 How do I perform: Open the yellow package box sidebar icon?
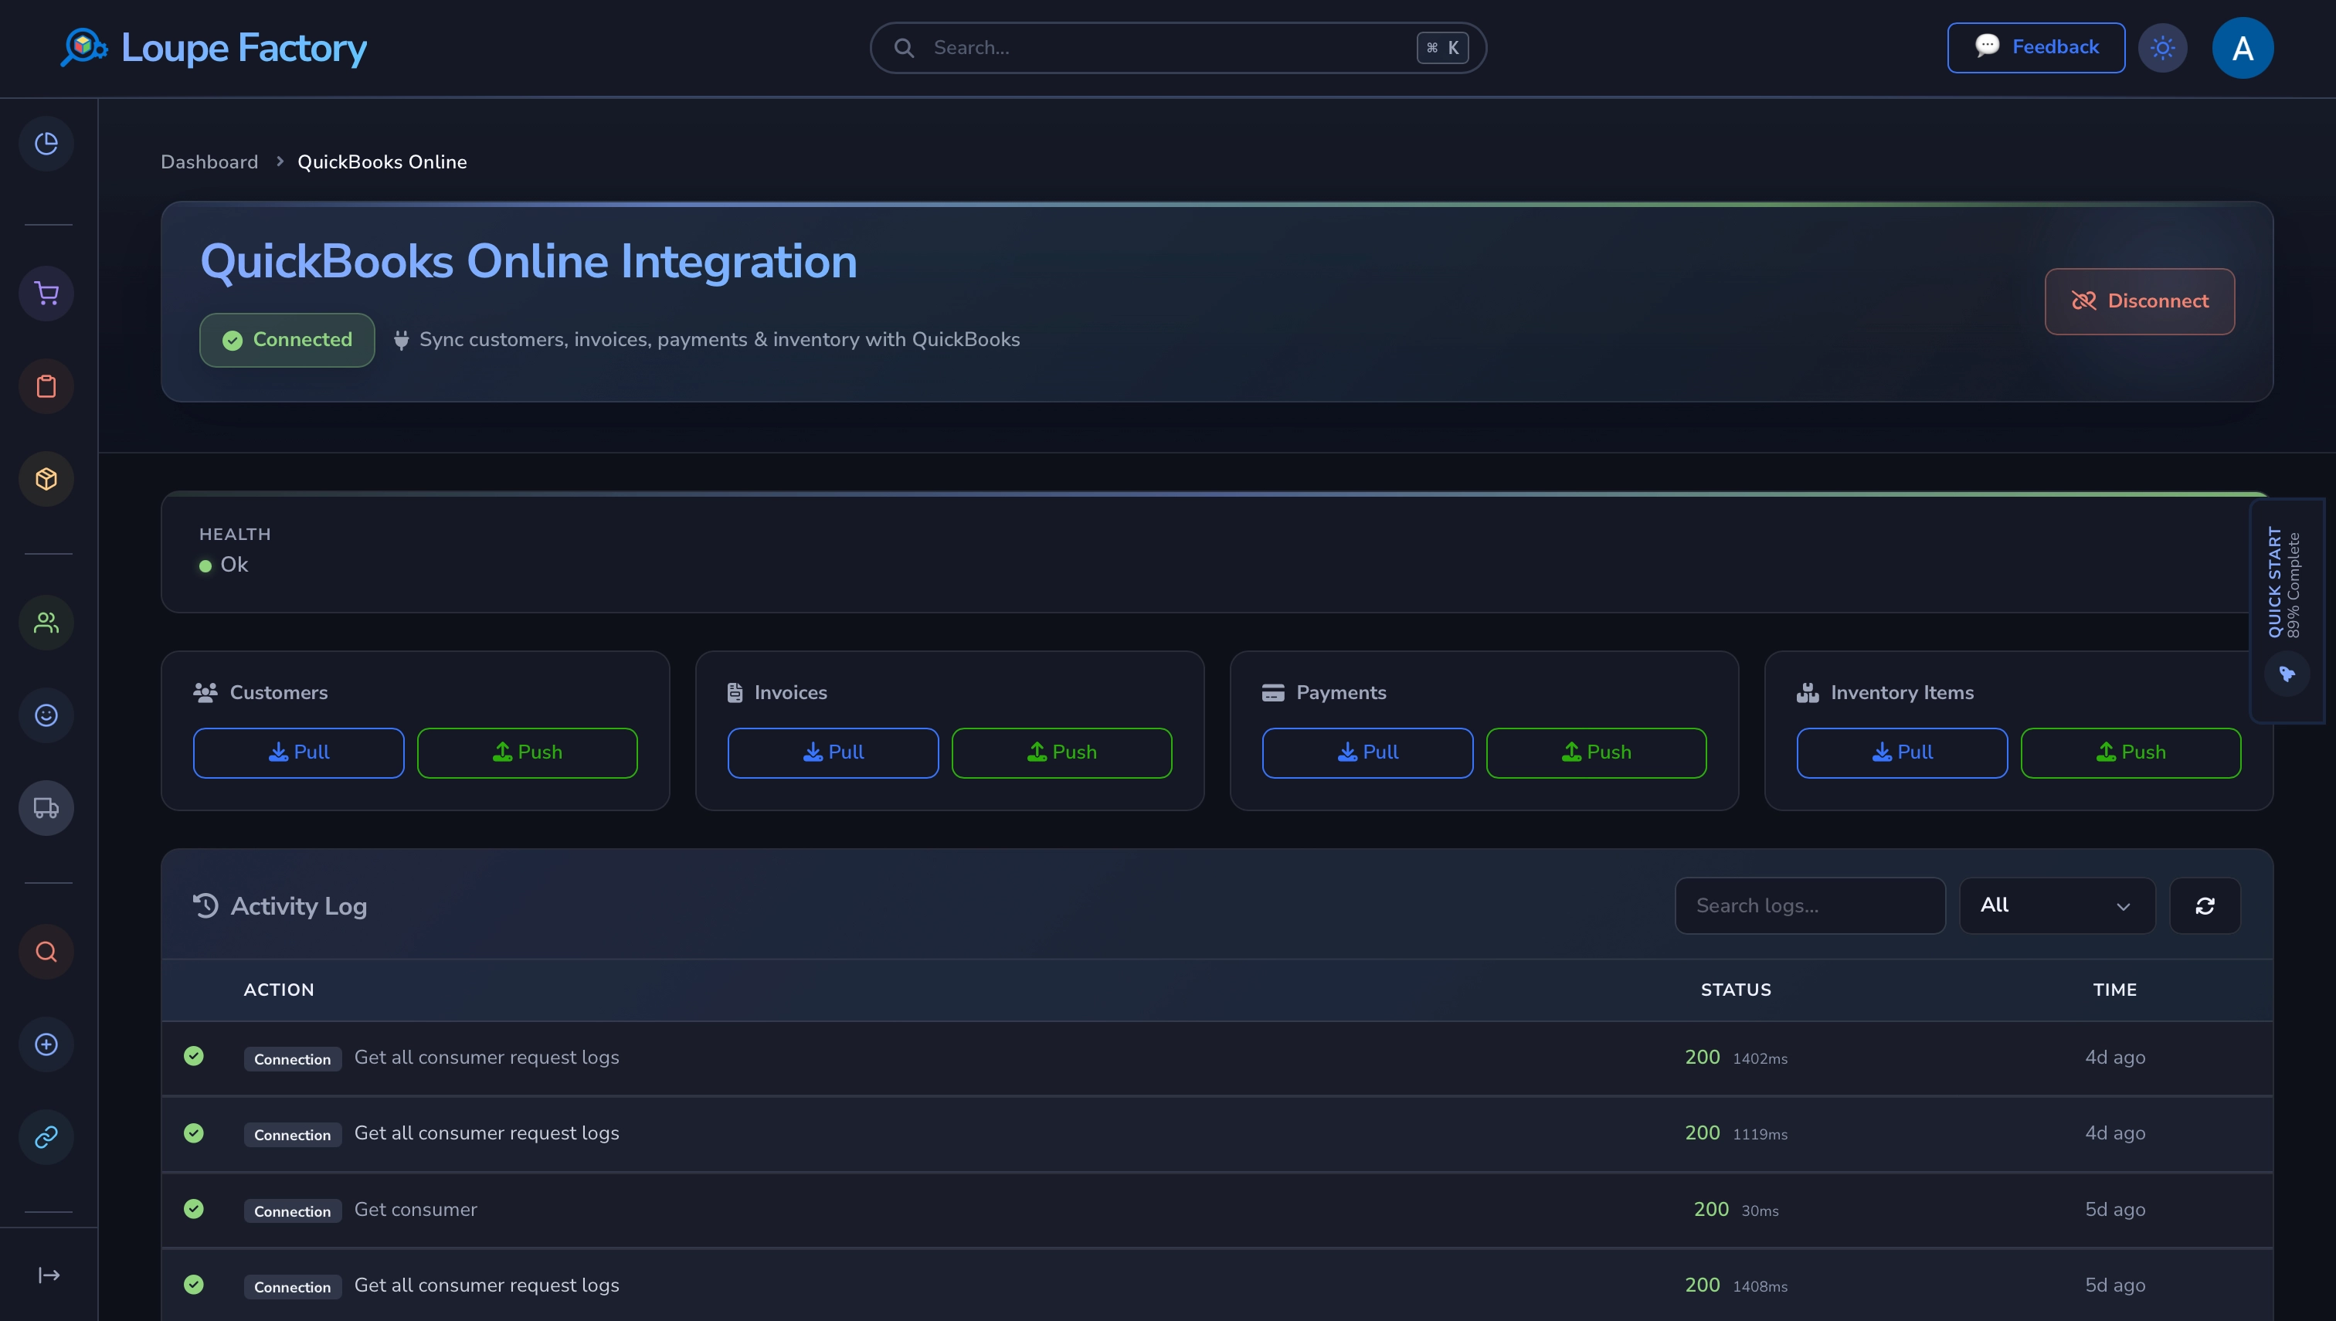(x=46, y=479)
